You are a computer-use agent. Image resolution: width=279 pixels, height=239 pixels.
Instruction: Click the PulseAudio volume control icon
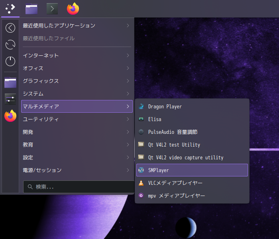click(141, 132)
